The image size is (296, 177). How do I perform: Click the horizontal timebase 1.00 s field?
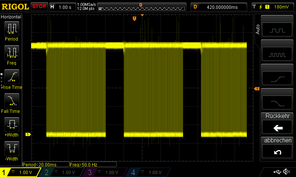[x=63, y=7]
